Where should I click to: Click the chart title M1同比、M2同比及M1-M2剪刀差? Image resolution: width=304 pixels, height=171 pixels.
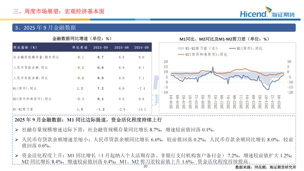click(x=224, y=39)
